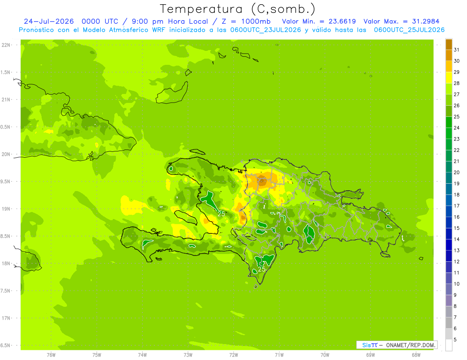Click the '68W' longitude axis label
Image resolution: width=467 pixels, height=360 pixels.
[x=416, y=355]
